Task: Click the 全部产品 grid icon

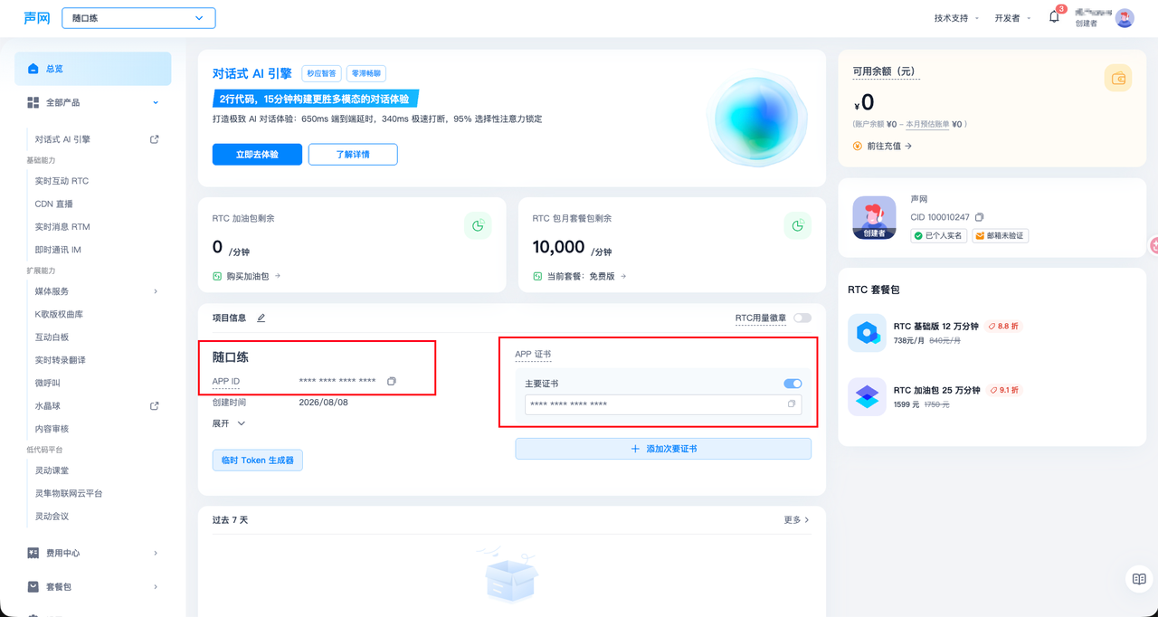Action: pyautogui.click(x=33, y=103)
